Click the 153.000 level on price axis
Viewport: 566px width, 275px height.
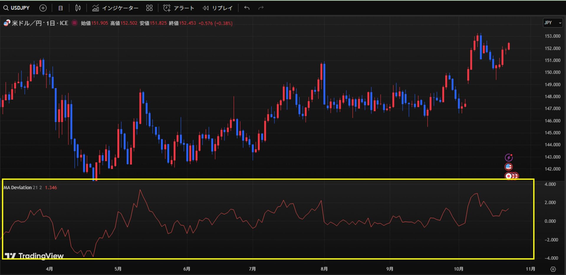(x=552, y=36)
